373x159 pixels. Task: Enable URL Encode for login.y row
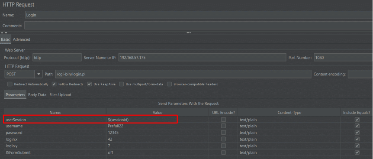pos(223,146)
